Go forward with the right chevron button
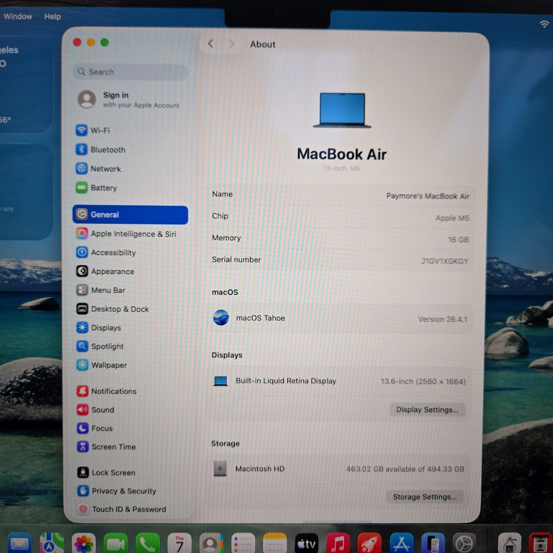This screenshot has height=553, width=553. point(231,44)
